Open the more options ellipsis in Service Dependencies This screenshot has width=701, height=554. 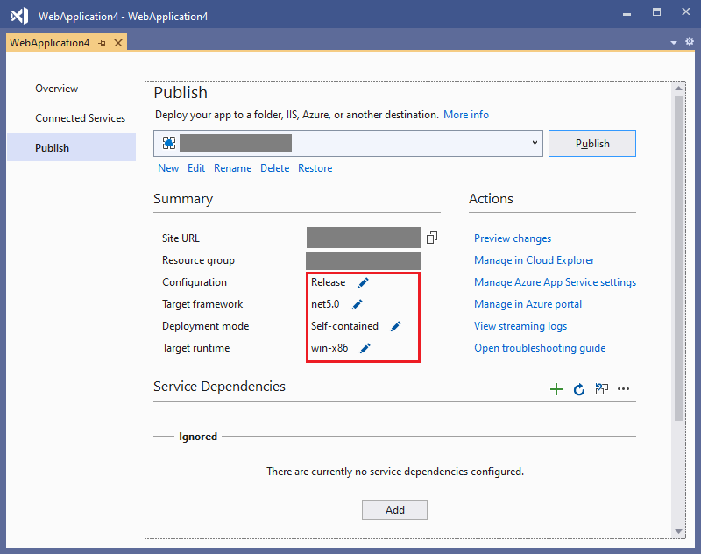pos(623,389)
